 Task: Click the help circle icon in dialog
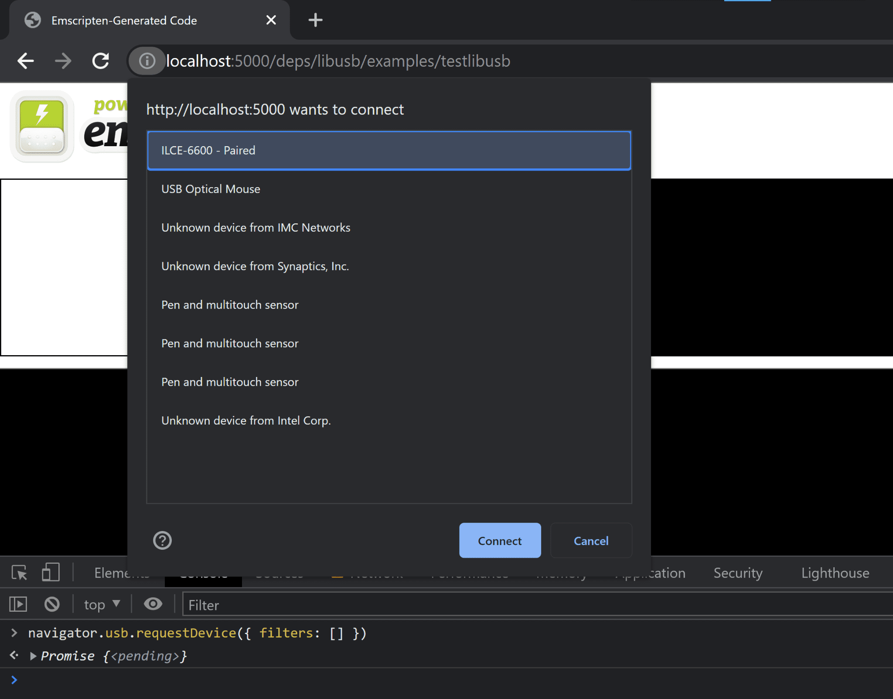(x=162, y=539)
